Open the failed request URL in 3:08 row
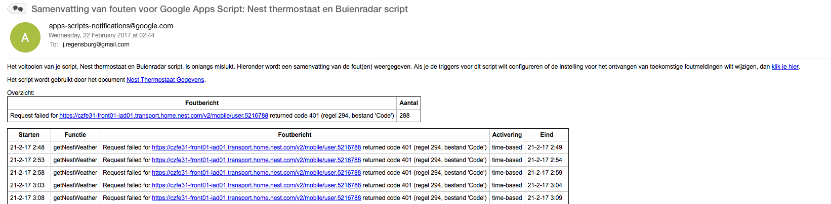Screen dimensions: 831x204 (x=256, y=198)
